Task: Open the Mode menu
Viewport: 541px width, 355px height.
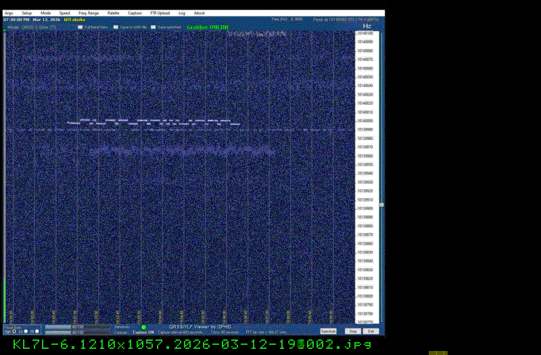Action: click(x=45, y=13)
